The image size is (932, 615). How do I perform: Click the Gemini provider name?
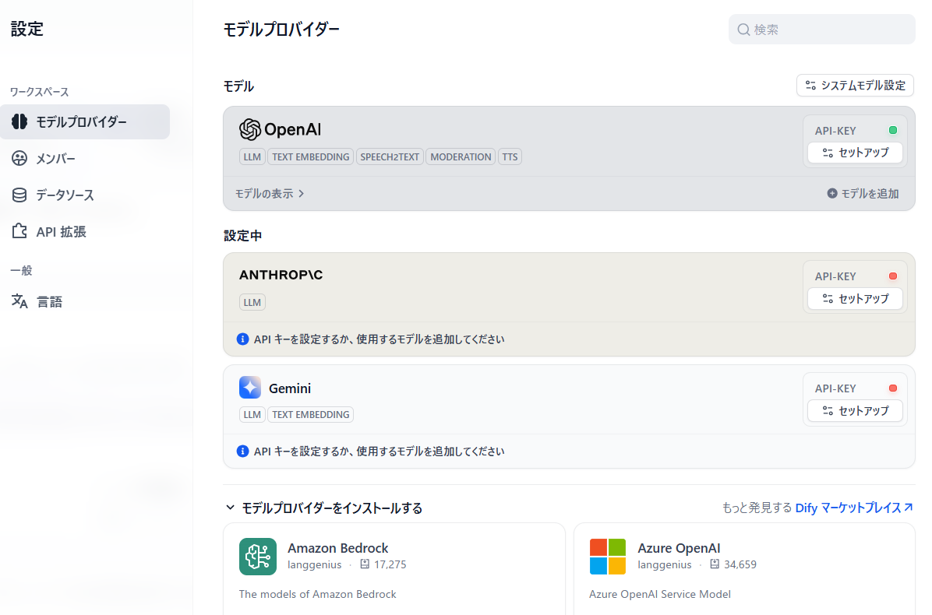point(289,388)
